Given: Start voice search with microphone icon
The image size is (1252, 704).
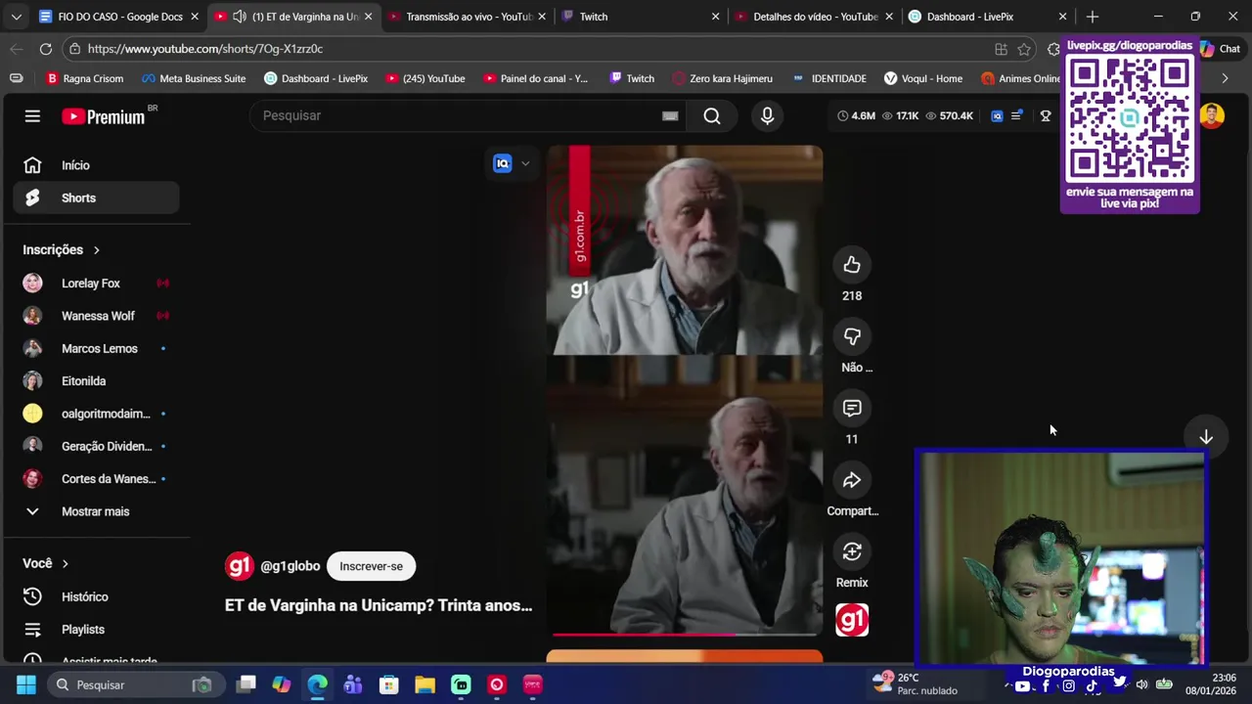Looking at the screenshot, I should (x=767, y=116).
